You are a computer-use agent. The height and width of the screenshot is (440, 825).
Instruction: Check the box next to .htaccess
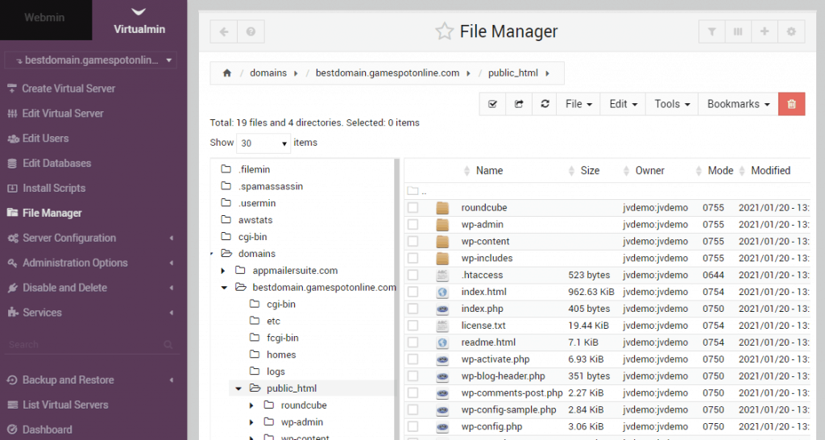tap(413, 276)
